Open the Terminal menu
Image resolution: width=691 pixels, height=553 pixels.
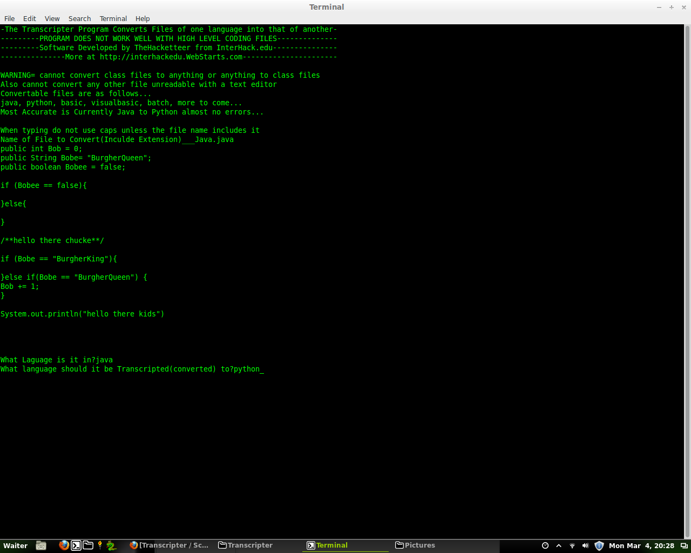113,18
